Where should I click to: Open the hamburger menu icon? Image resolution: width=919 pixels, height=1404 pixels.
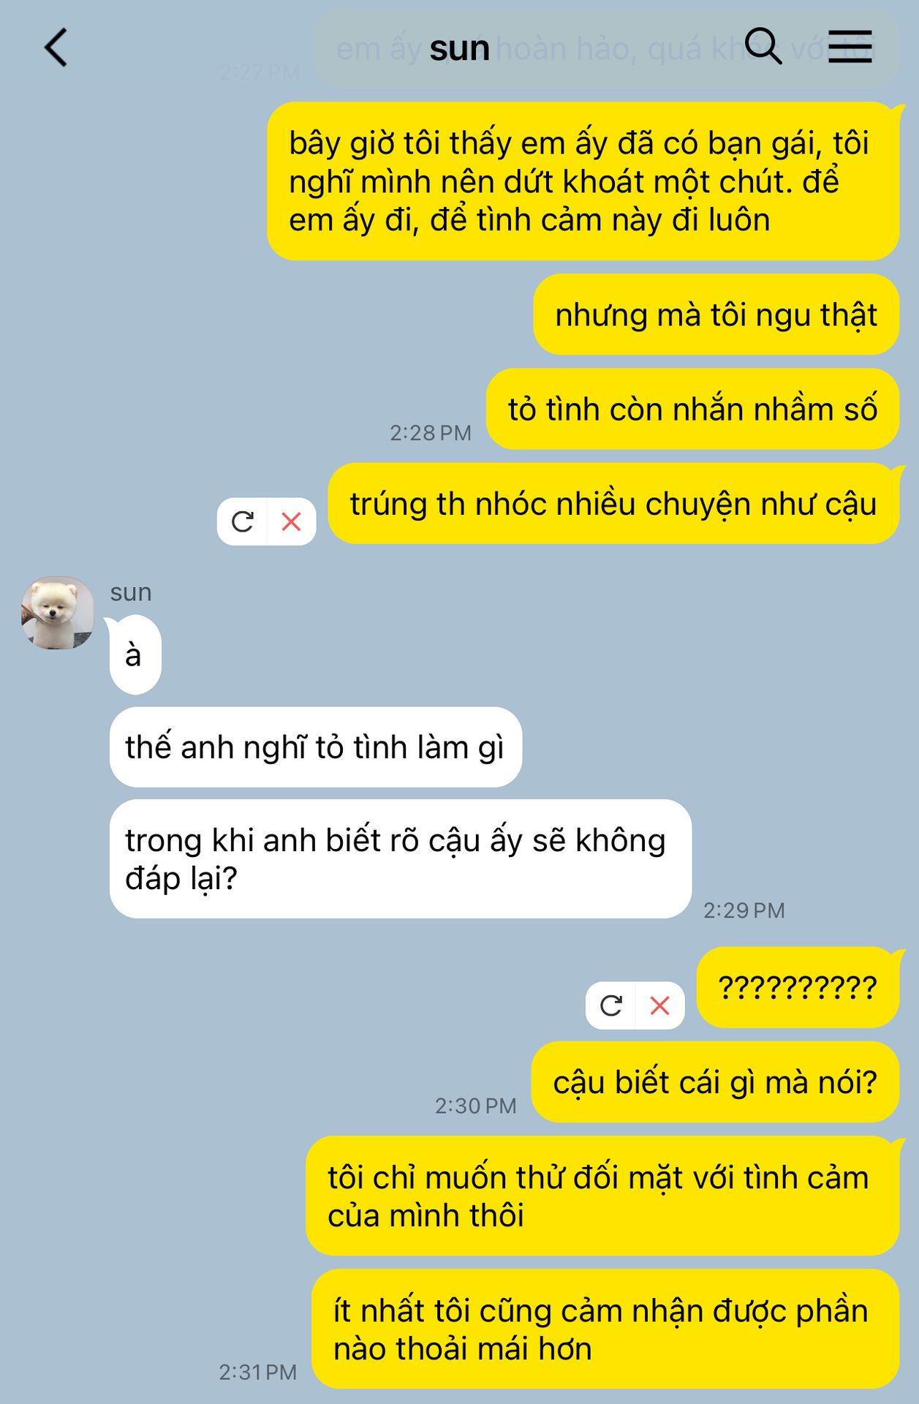(x=850, y=47)
